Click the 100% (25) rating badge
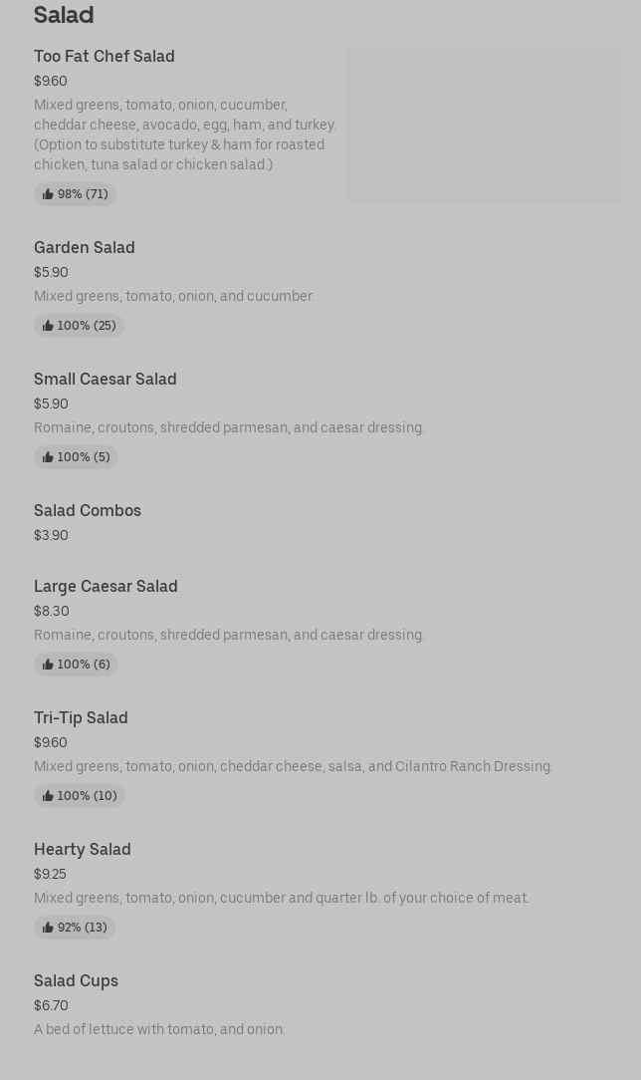641x1080 pixels. (x=79, y=326)
